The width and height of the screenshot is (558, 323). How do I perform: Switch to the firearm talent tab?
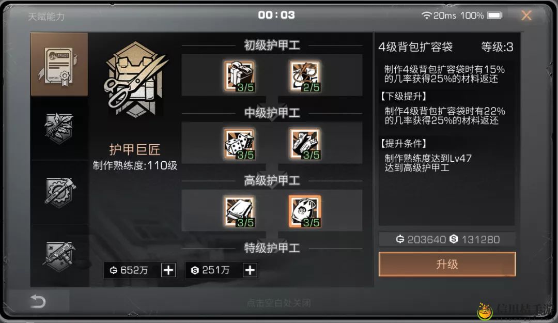(59, 256)
